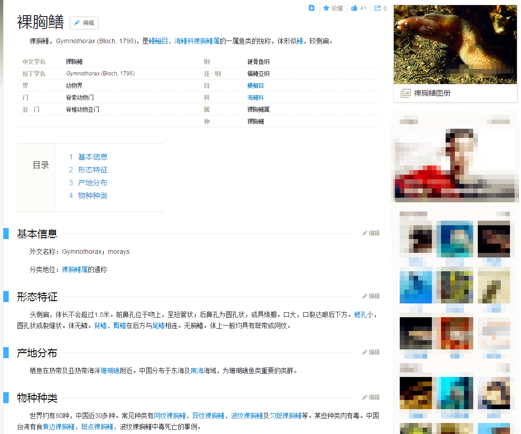The height and width of the screenshot is (434, 521).
Task: Open the 海鳝科 link in the info table
Action: (255, 97)
